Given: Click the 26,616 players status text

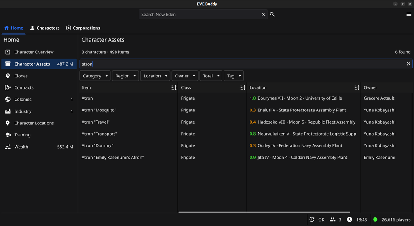Looking at the screenshot, I should 396,220.
